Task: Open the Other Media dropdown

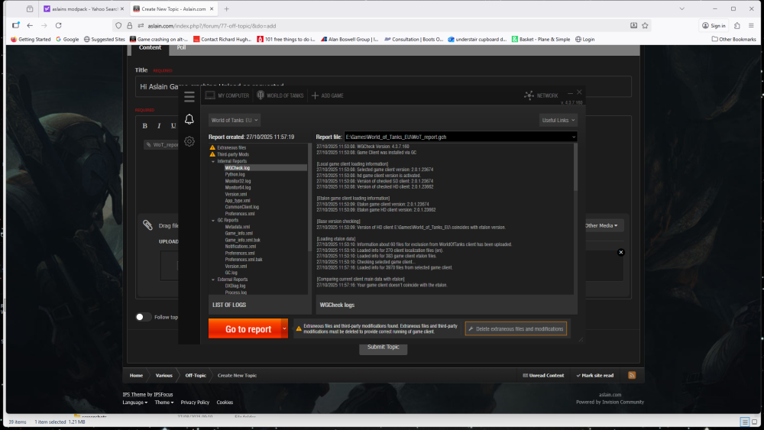Action: pos(601,225)
